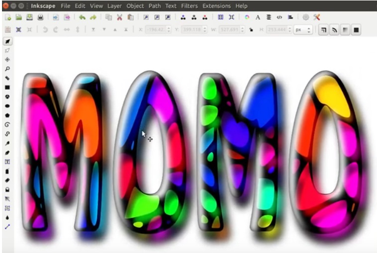Select the Tweak objects tool
Viewport: 377px width, 253px height.
(x=7, y=60)
